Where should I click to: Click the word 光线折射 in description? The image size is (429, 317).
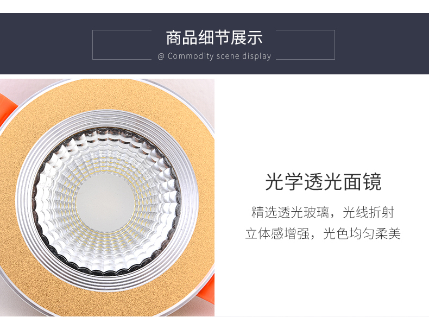pyautogui.click(x=369, y=213)
